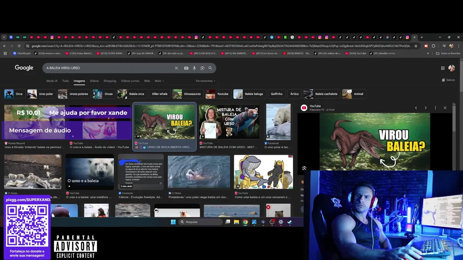Switch to the Vídeos tab
The width and height of the screenshot is (463, 260).
click(x=94, y=81)
